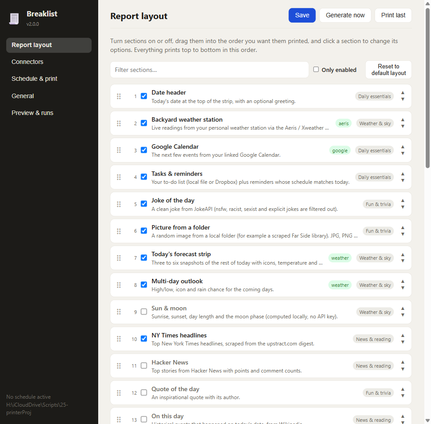Image resolution: width=431 pixels, height=424 pixels.
Task: Grab the drag handle for NY Times headlines
Action: 119,339
